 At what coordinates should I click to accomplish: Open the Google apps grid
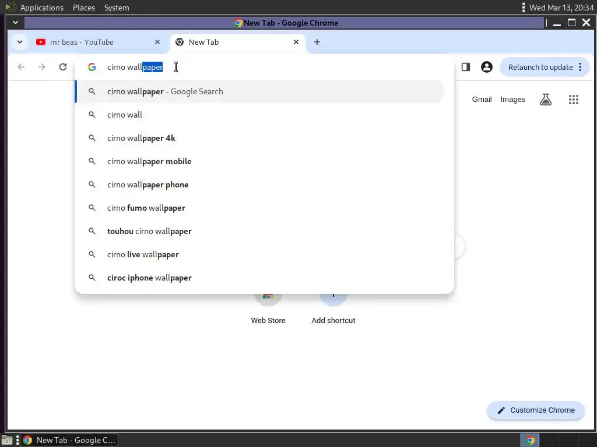574,100
